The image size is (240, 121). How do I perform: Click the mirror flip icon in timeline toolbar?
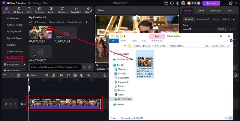[x=88, y=75]
